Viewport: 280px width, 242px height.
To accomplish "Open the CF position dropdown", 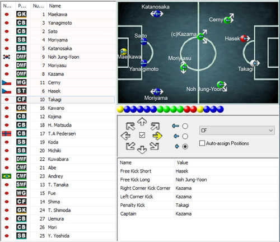I will [x=237, y=131].
